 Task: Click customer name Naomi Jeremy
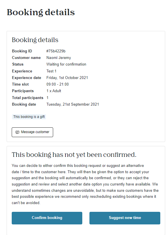(x=59, y=58)
